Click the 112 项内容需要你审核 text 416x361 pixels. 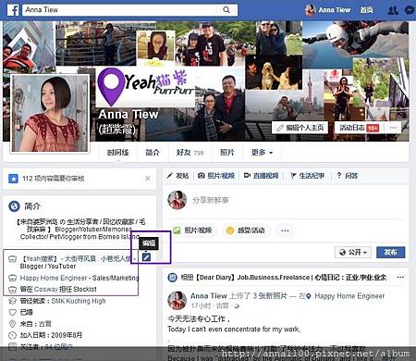(53, 179)
